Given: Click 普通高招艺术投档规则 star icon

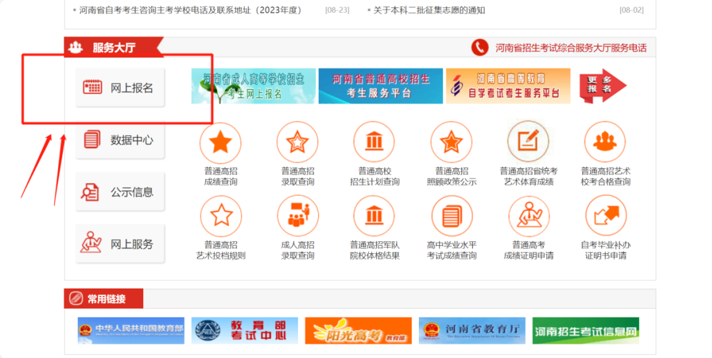Looking at the screenshot, I should (220, 216).
